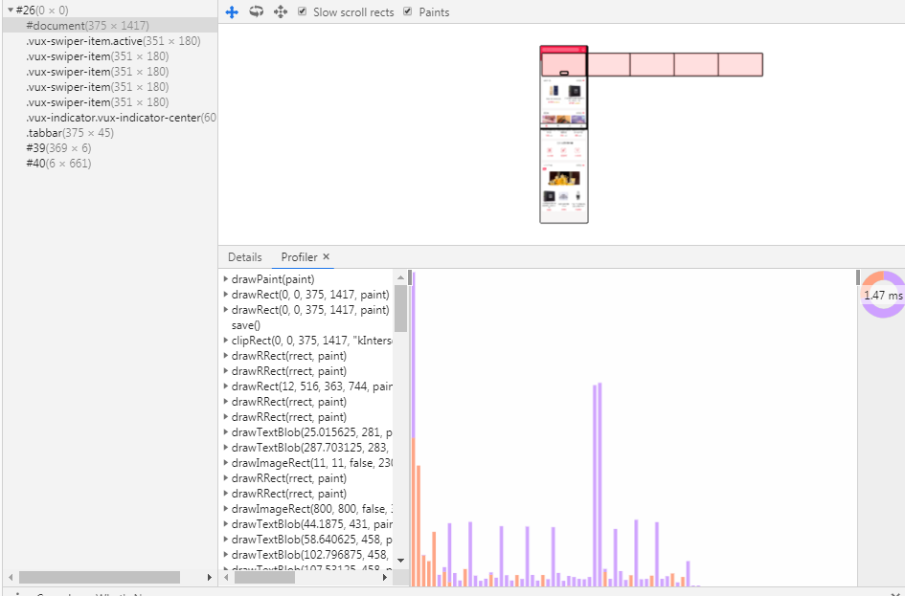Select layer #40 in the tree
This screenshot has width=905, height=596.
coord(110,164)
